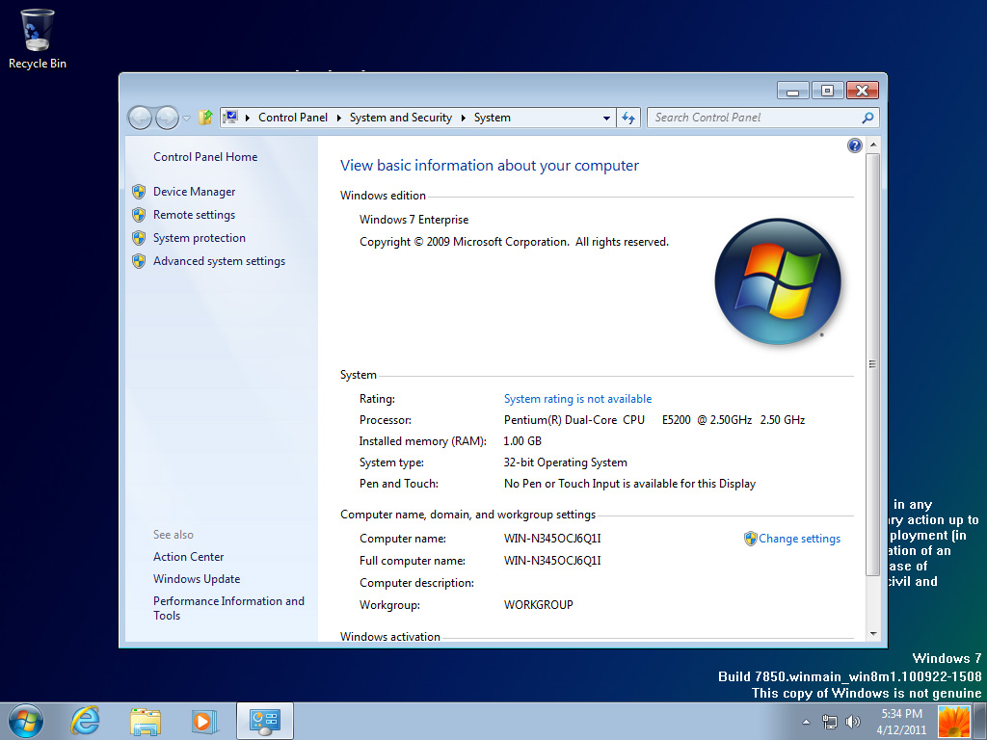
Task: Open Windows Explorer folder taskbar icon
Action: point(146,721)
